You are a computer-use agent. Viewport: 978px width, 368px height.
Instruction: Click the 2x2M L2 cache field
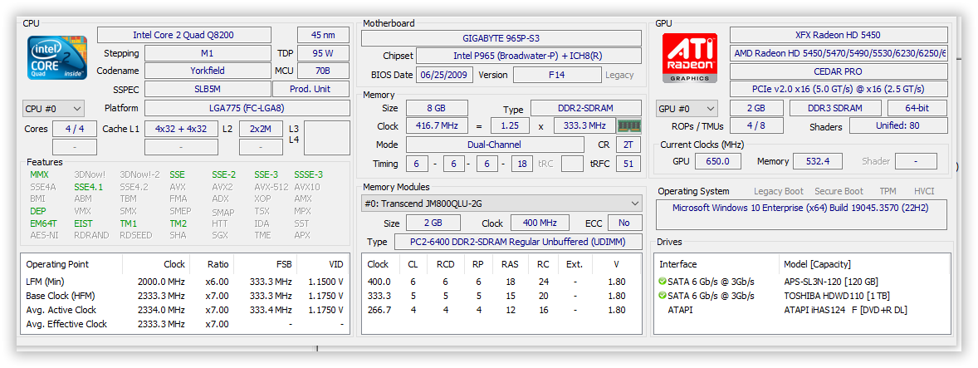(261, 129)
